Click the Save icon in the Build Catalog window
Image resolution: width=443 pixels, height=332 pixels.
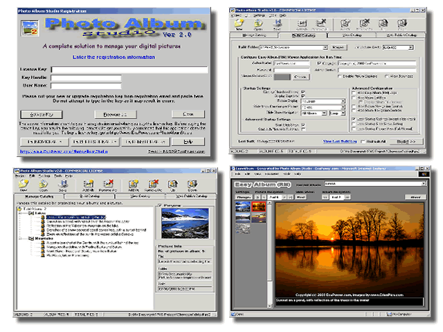[278, 24]
